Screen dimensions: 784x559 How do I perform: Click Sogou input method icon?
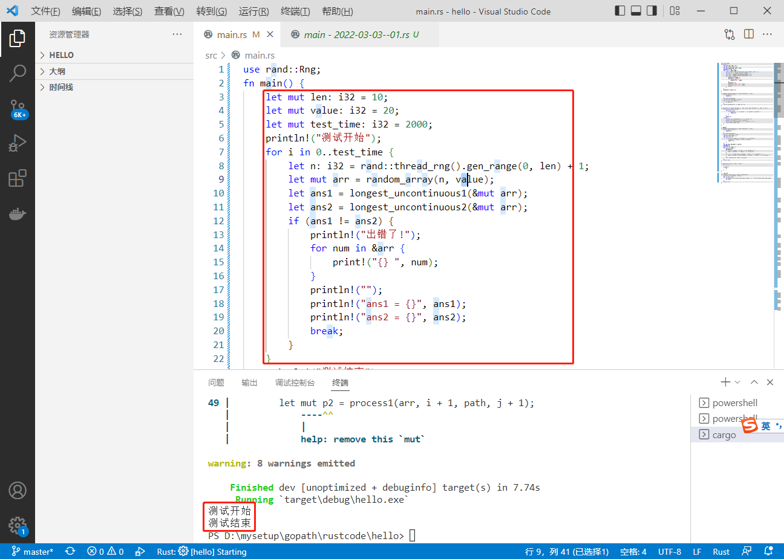point(750,425)
